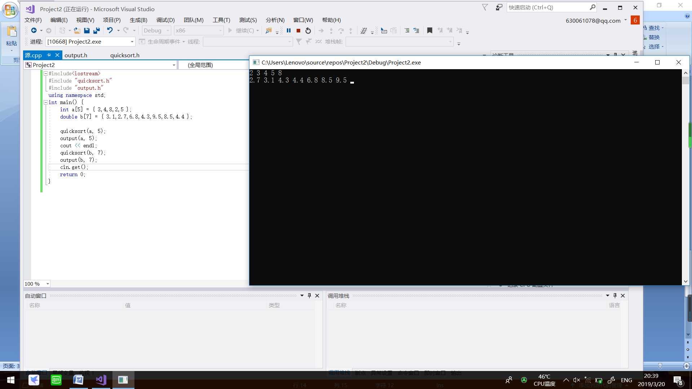The height and width of the screenshot is (389, 692).
Task: Pause debugging with the Break All icon
Action: point(289,31)
